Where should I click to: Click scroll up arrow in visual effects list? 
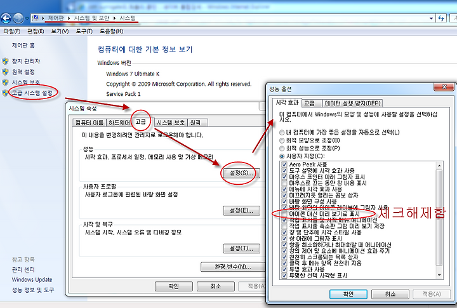[439, 165]
